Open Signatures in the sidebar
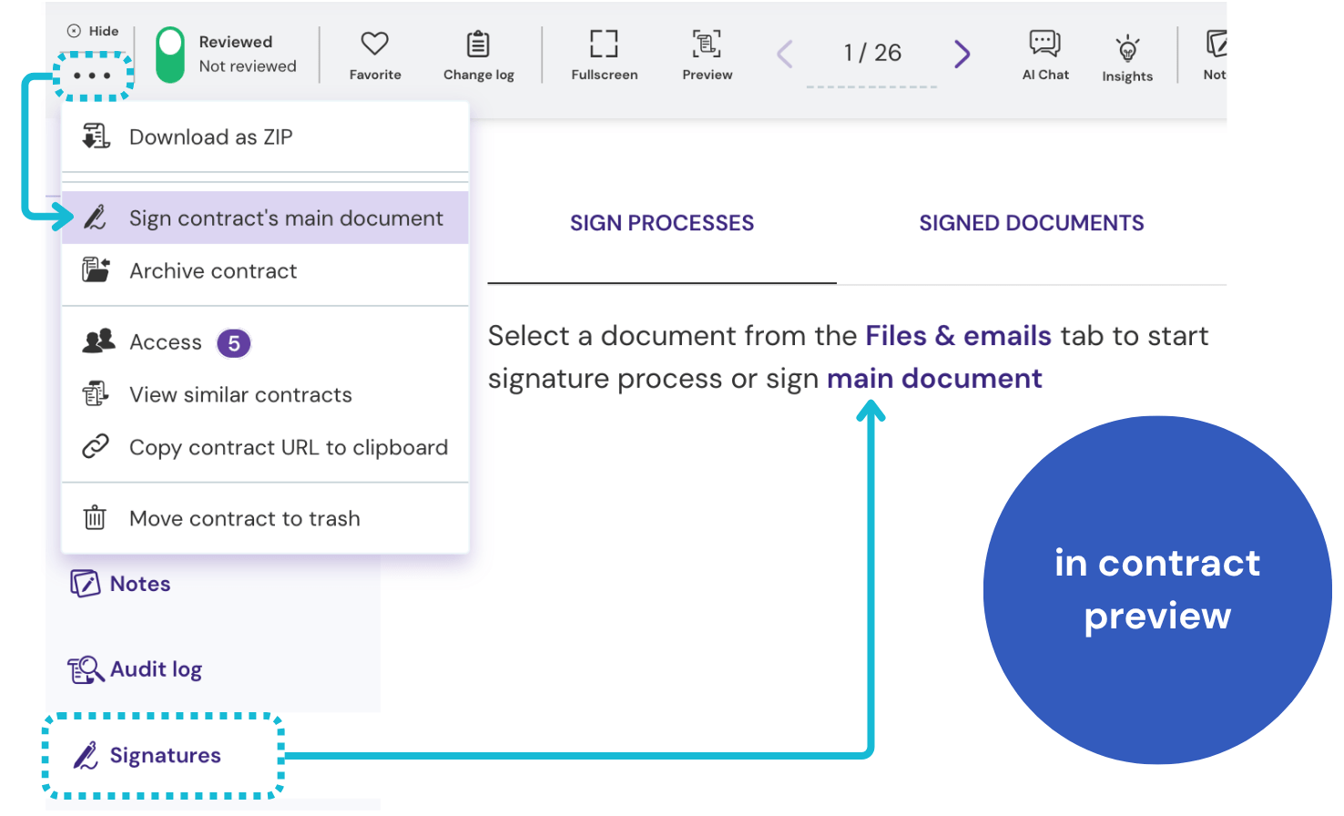The image size is (1344, 816). coord(148,756)
